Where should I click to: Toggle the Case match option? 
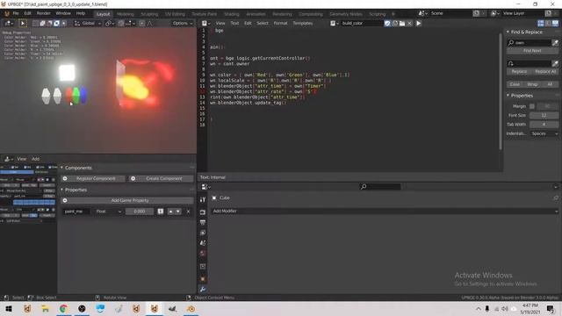click(x=515, y=84)
